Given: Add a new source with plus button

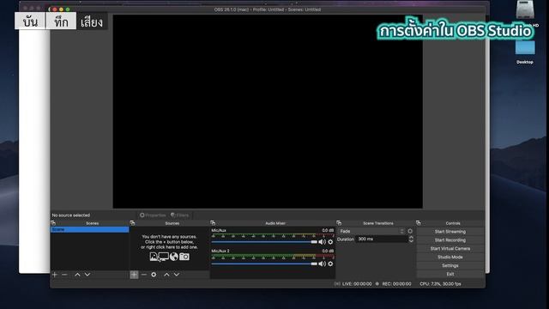Looking at the screenshot, I should [x=134, y=275].
